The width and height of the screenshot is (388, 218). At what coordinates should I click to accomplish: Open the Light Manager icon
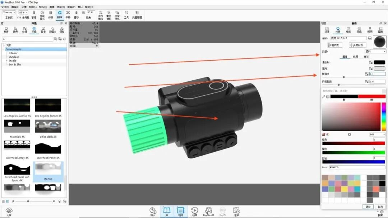click(x=137, y=13)
